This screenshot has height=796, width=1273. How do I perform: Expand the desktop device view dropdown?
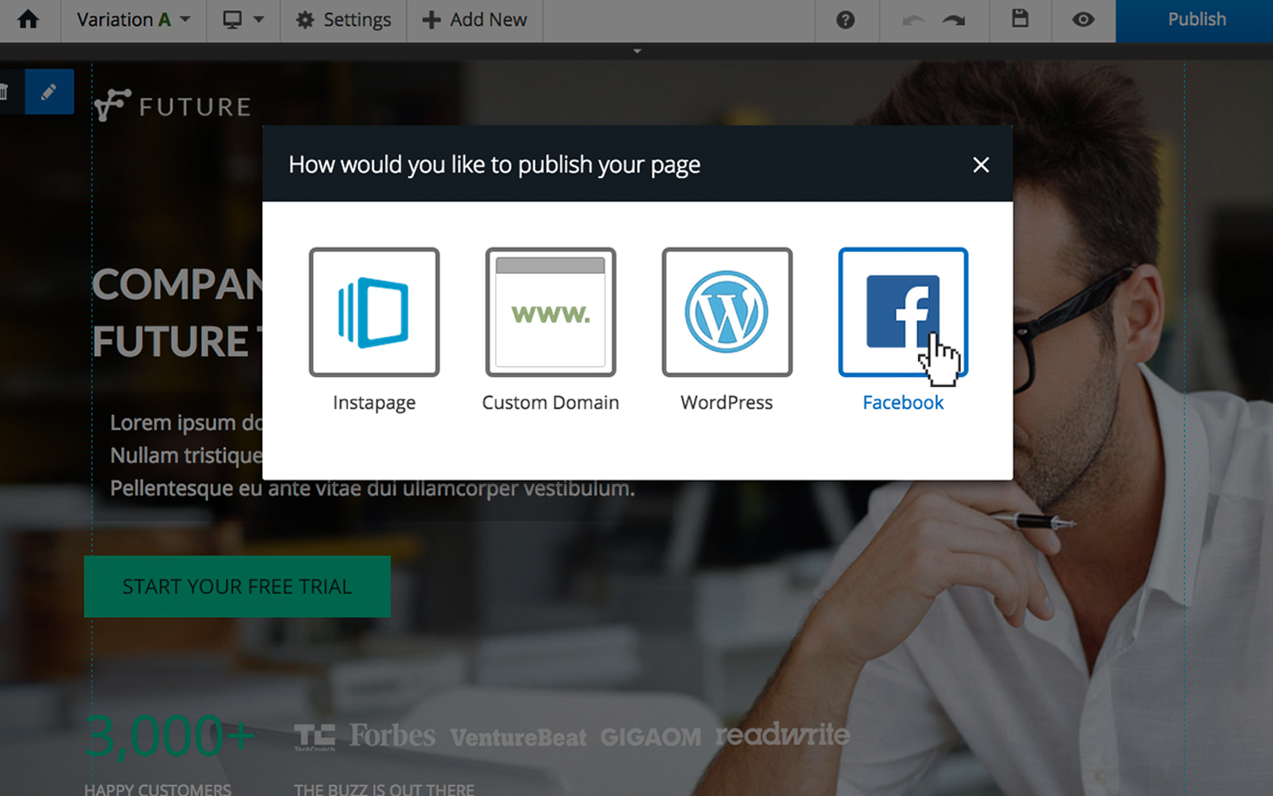[242, 20]
